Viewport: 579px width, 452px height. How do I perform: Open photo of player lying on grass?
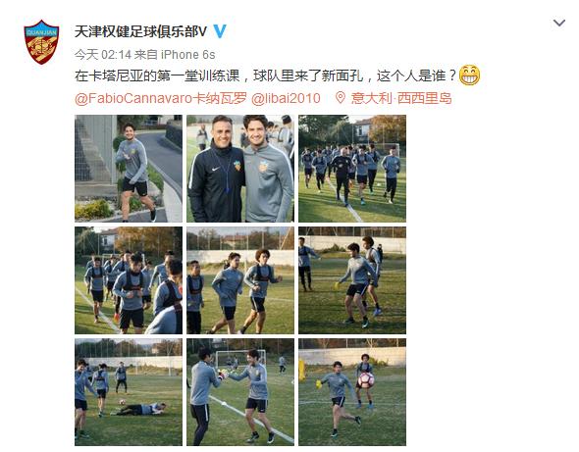[x=129, y=392]
